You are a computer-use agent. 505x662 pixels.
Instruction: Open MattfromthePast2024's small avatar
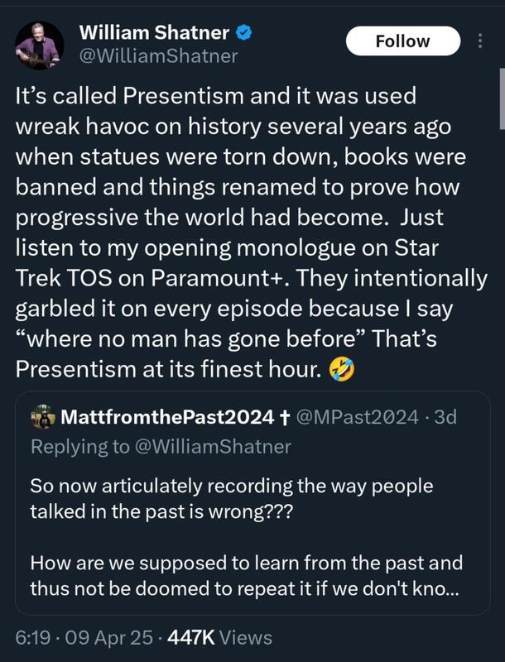coord(43,416)
